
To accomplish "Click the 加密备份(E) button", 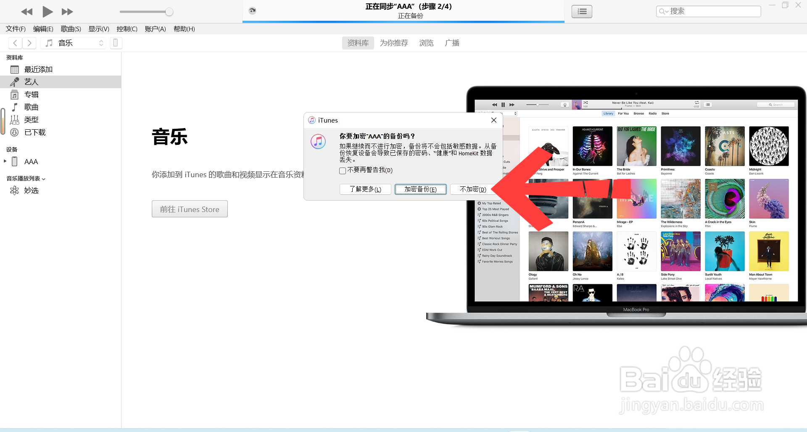I will (420, 189).
